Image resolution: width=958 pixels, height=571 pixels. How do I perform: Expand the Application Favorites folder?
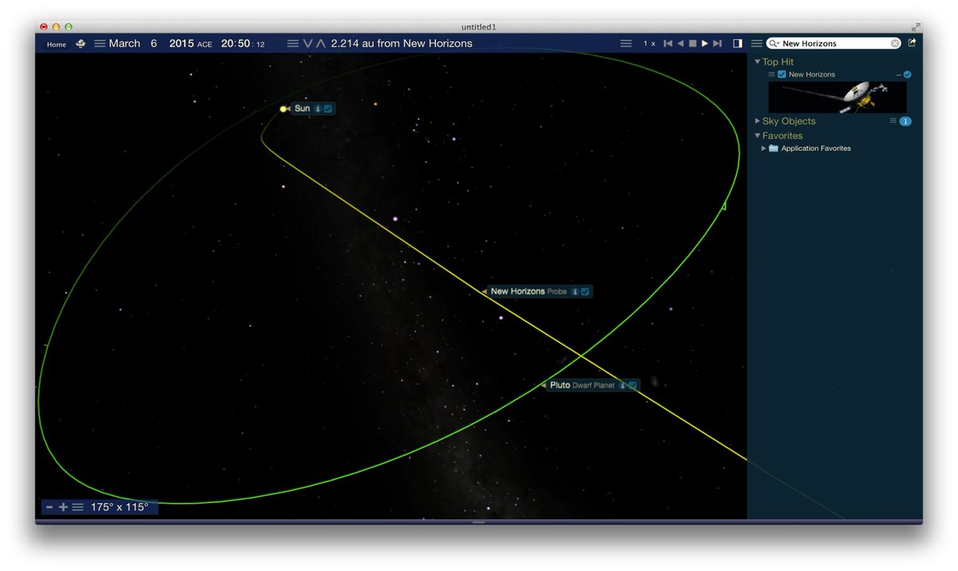pos(764,148)
